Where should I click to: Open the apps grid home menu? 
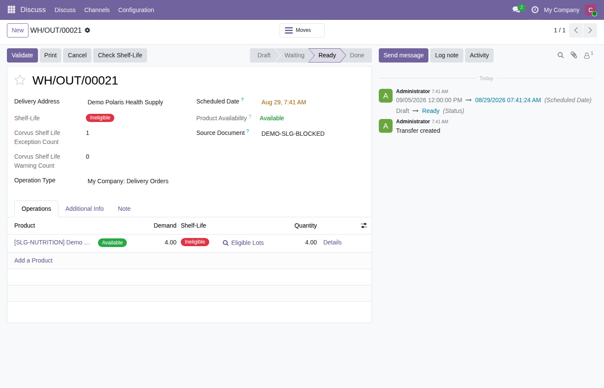pos(11,9)
